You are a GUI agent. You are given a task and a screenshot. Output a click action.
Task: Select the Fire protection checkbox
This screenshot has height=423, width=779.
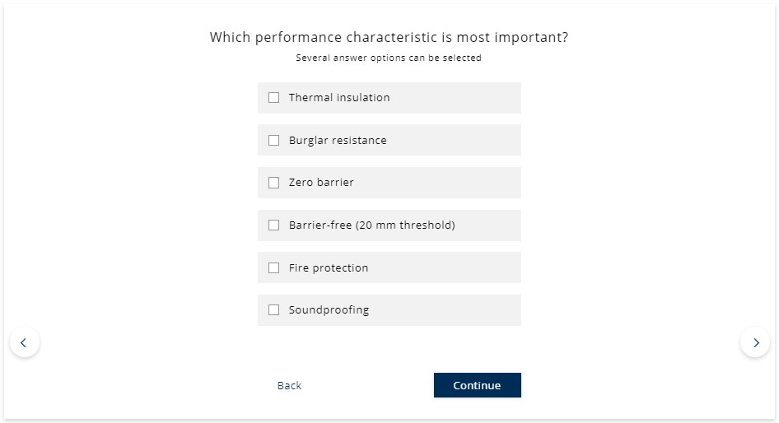(x=274, y=268)
